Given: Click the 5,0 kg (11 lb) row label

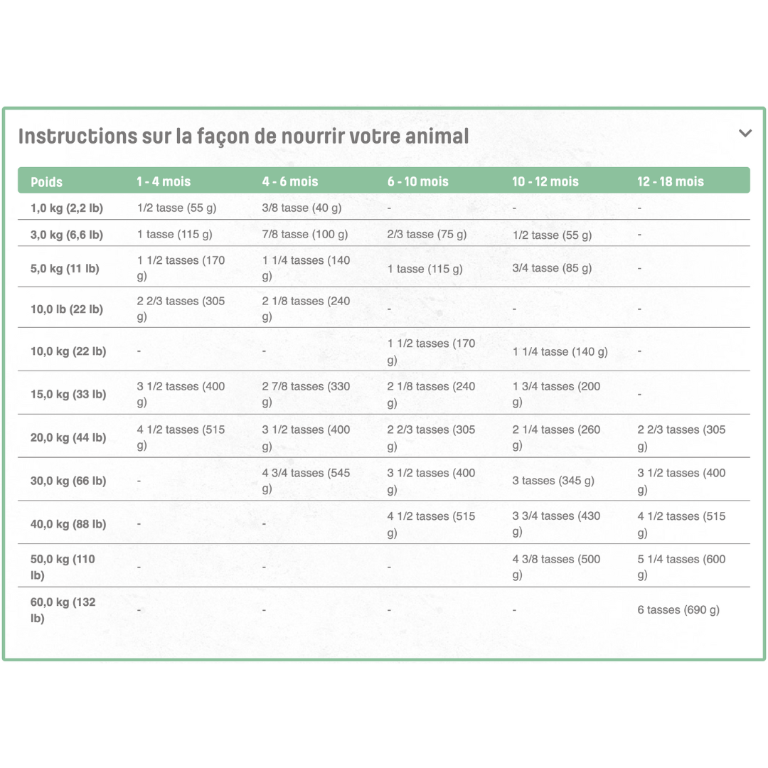Looking at the screenshot, I should (x=65, y=268).
